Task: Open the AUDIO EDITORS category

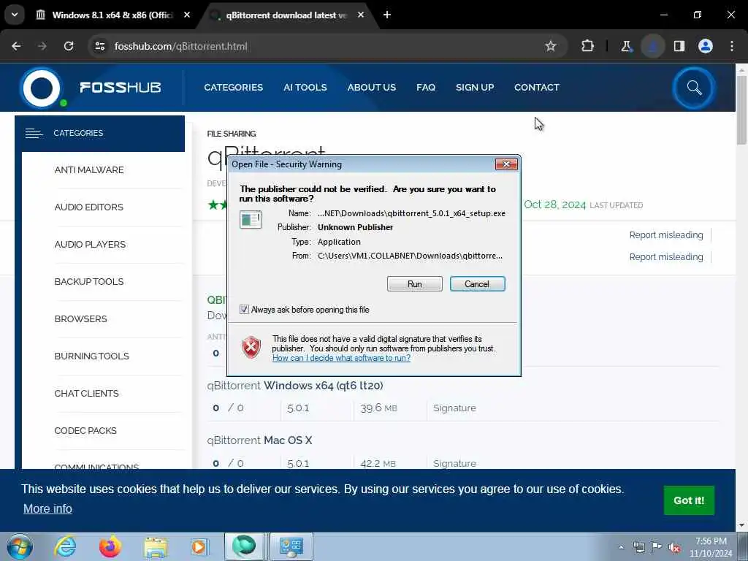Action: click(x=88, y=207)
